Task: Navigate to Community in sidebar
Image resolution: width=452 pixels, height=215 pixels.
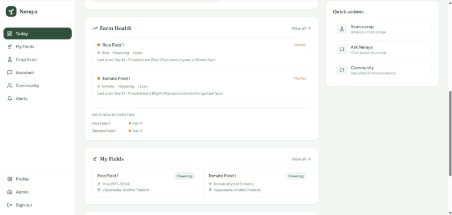Action: 38,85
